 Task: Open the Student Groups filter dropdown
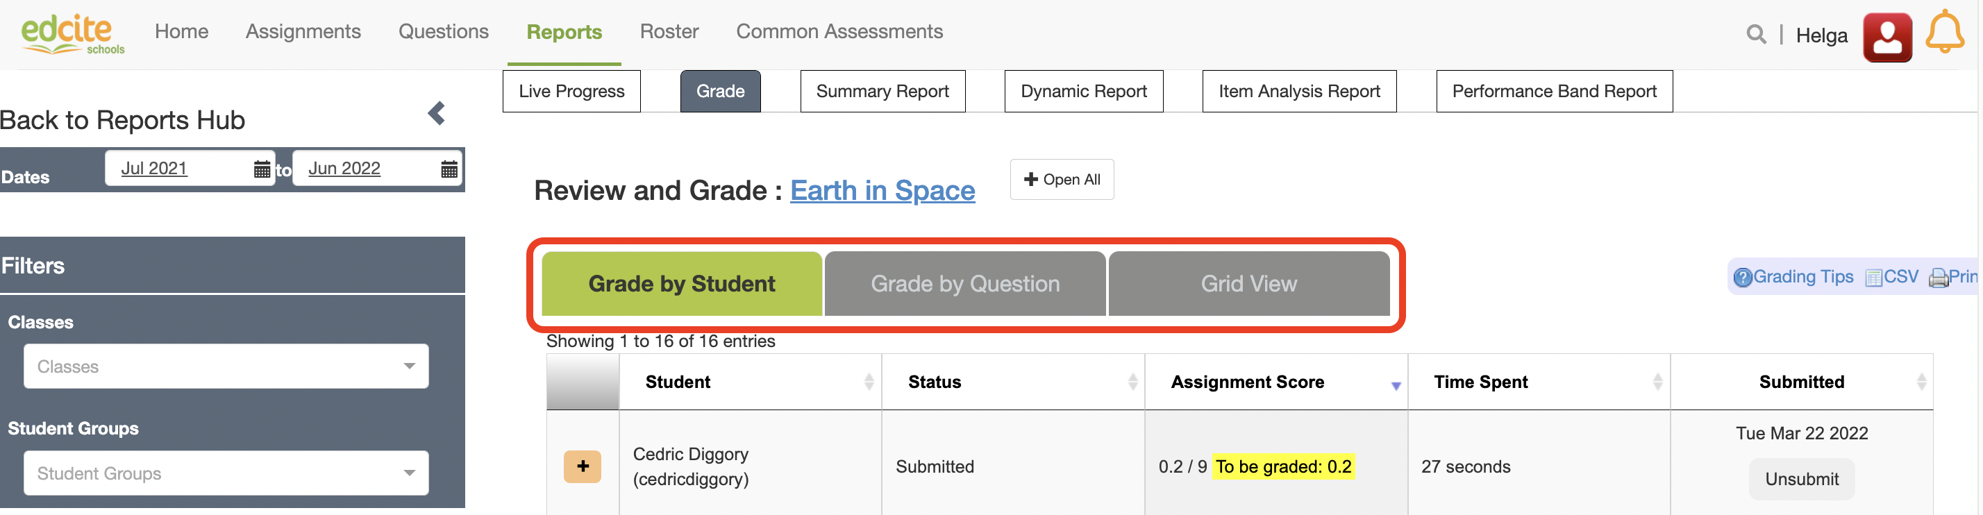226,473
